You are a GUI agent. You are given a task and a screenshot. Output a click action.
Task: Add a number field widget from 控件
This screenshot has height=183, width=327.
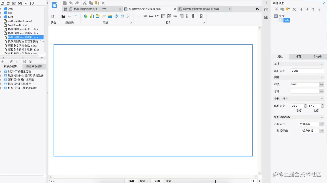pos(176,16)
